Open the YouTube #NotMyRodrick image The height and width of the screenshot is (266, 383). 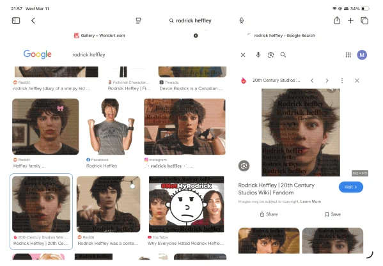tap(186, 204)
